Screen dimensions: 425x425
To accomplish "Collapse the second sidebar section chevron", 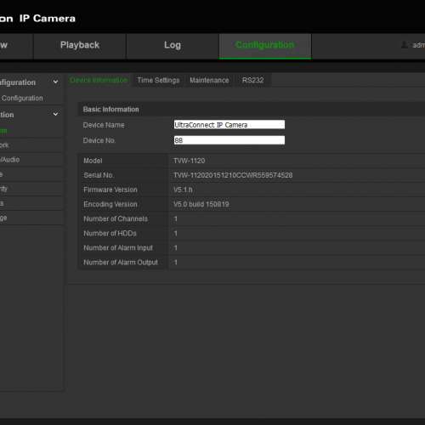I will 55,114.
